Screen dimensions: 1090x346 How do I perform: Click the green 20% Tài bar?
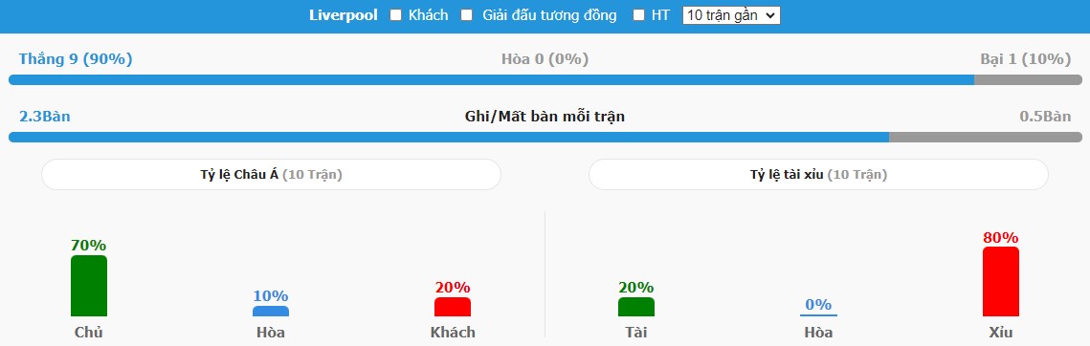[x=636, y=307]
